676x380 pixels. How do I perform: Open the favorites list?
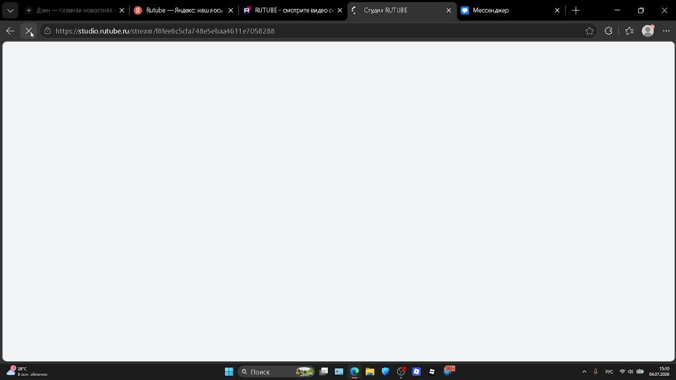click(x=629, y=31)
